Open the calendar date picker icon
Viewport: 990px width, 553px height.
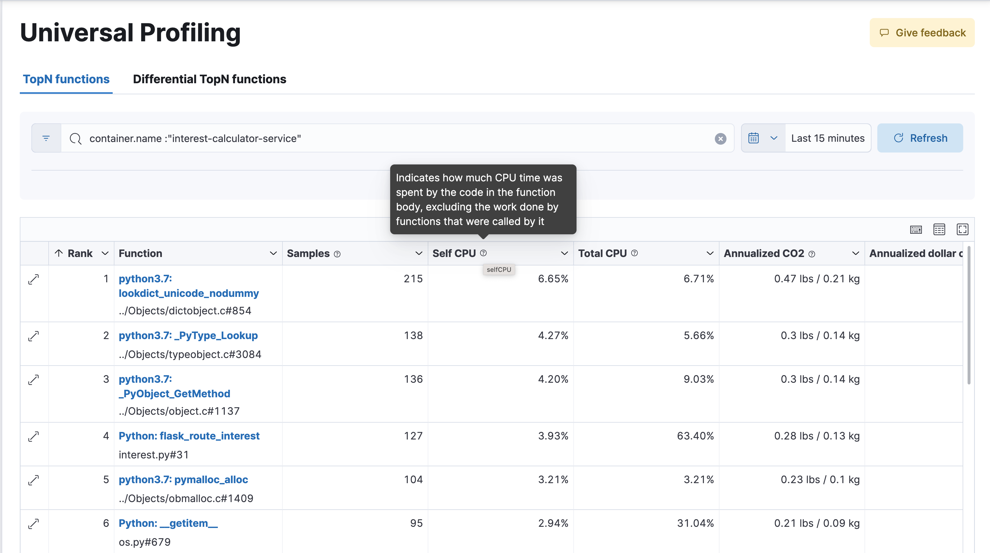(753, 138)
